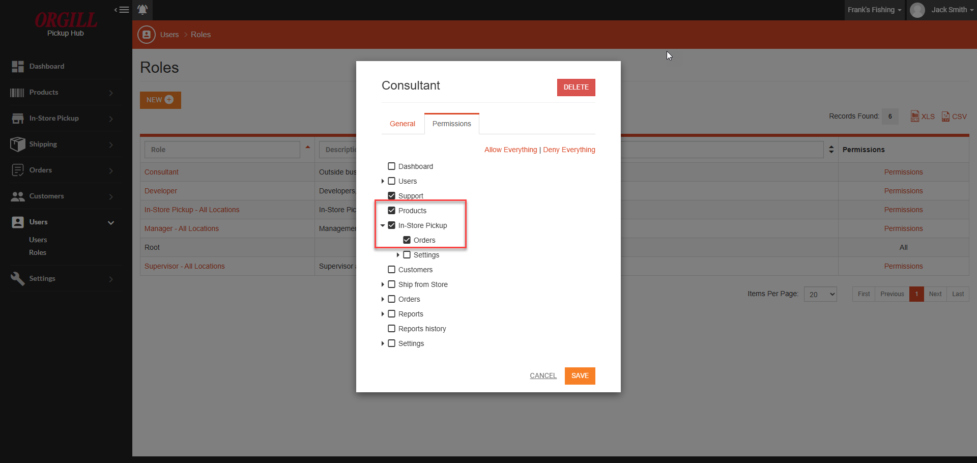Open Users submenu item in sidebar

coord(38,240)
